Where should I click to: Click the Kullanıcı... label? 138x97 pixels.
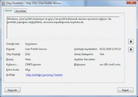(x=12, y=64)
